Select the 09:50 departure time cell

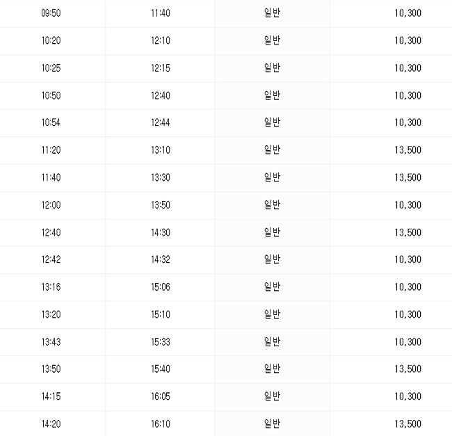[51, 13]
